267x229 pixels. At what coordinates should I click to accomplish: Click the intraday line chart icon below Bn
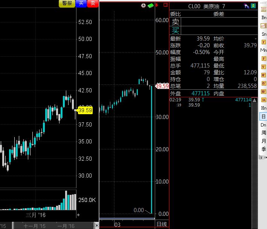click(x=264, y=26)
